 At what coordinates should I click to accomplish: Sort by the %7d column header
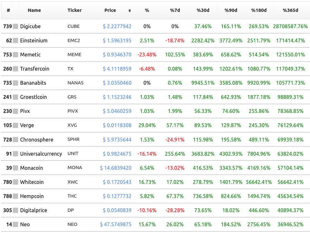[175, 10]
